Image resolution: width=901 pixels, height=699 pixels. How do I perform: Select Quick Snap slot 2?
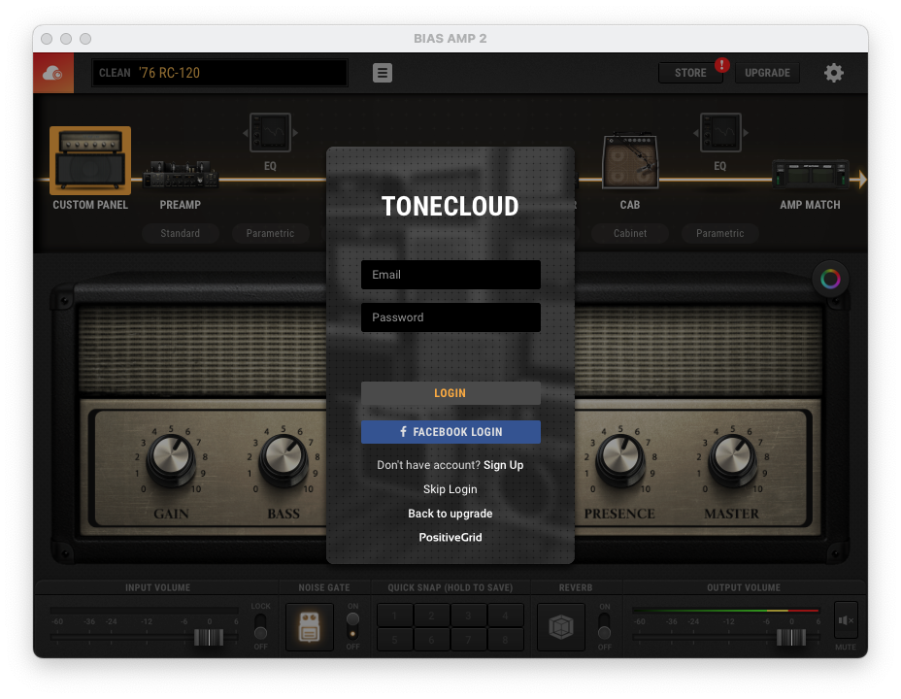click(x=431, y=616)
